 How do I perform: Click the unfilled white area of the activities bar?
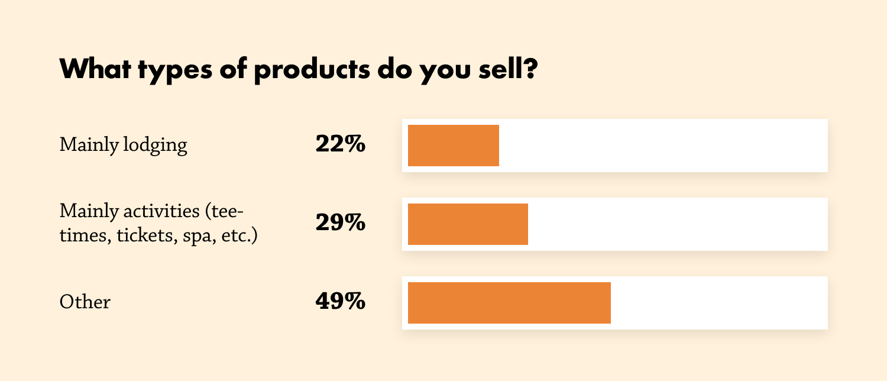pos(677,224)
